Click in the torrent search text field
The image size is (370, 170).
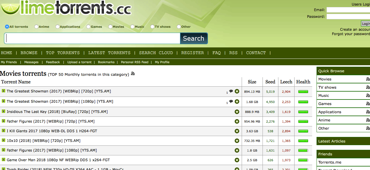click(92, 38)
